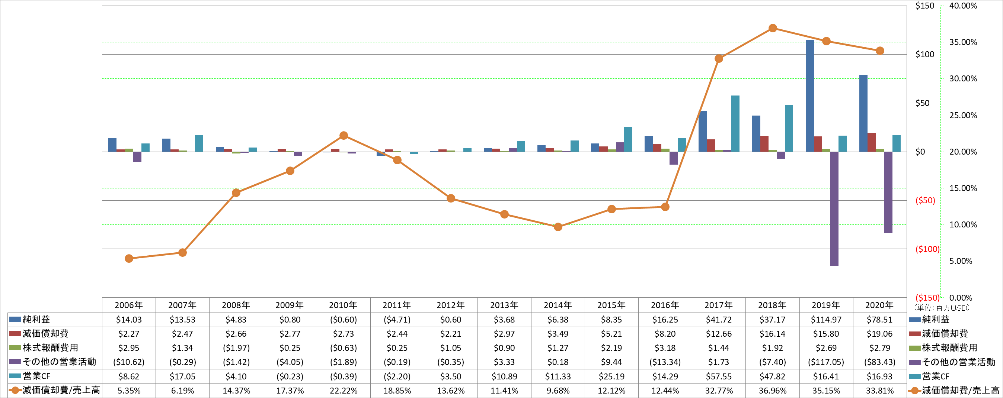Click the long purple negative bar for 2019年
The height and width of the screenshot is (398, 1003).
pos(834,209)
